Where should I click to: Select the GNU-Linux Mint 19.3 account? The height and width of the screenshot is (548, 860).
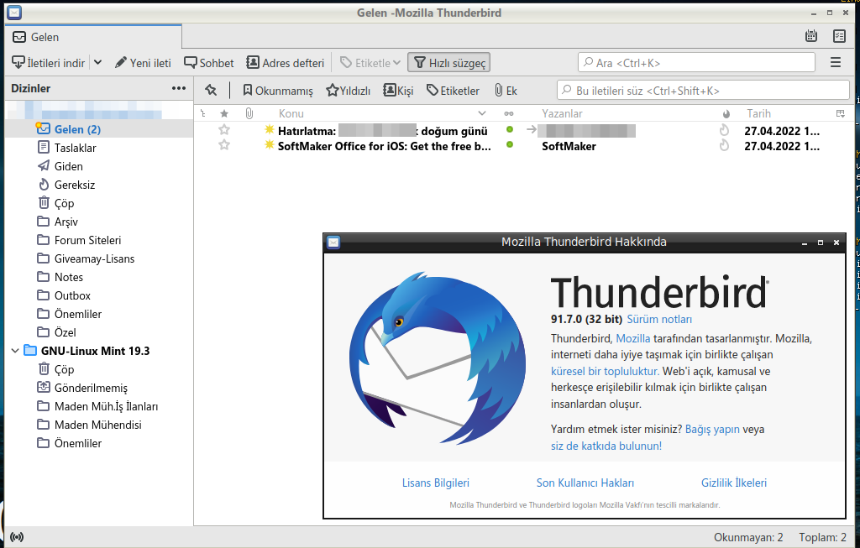95,351
